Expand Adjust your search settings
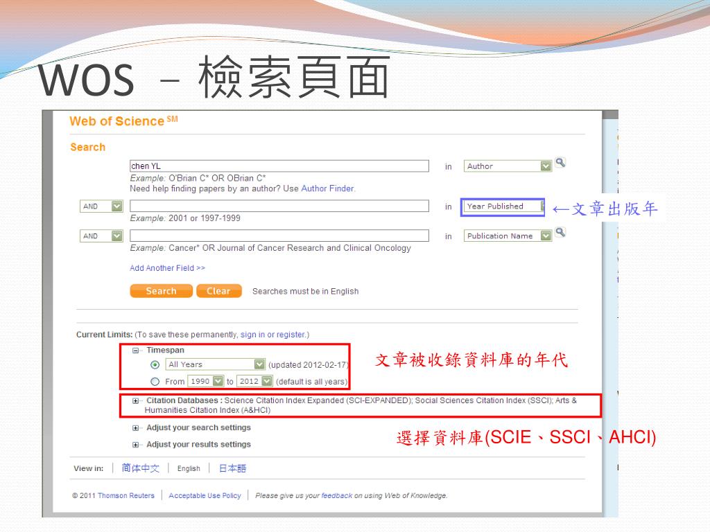Viewport: 710px width, 532px height. pos(135,428)
